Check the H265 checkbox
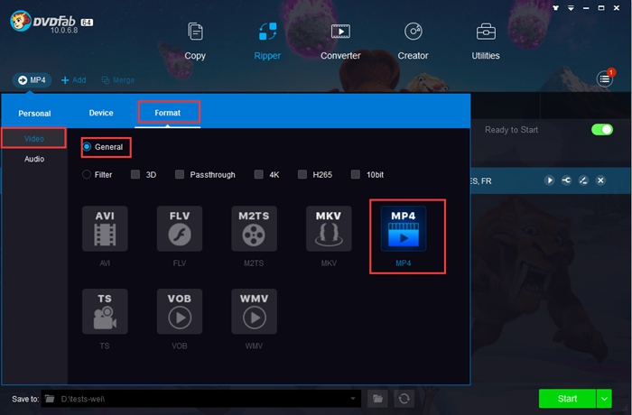Viewport: 632px width, 415px height. point(302,174)
